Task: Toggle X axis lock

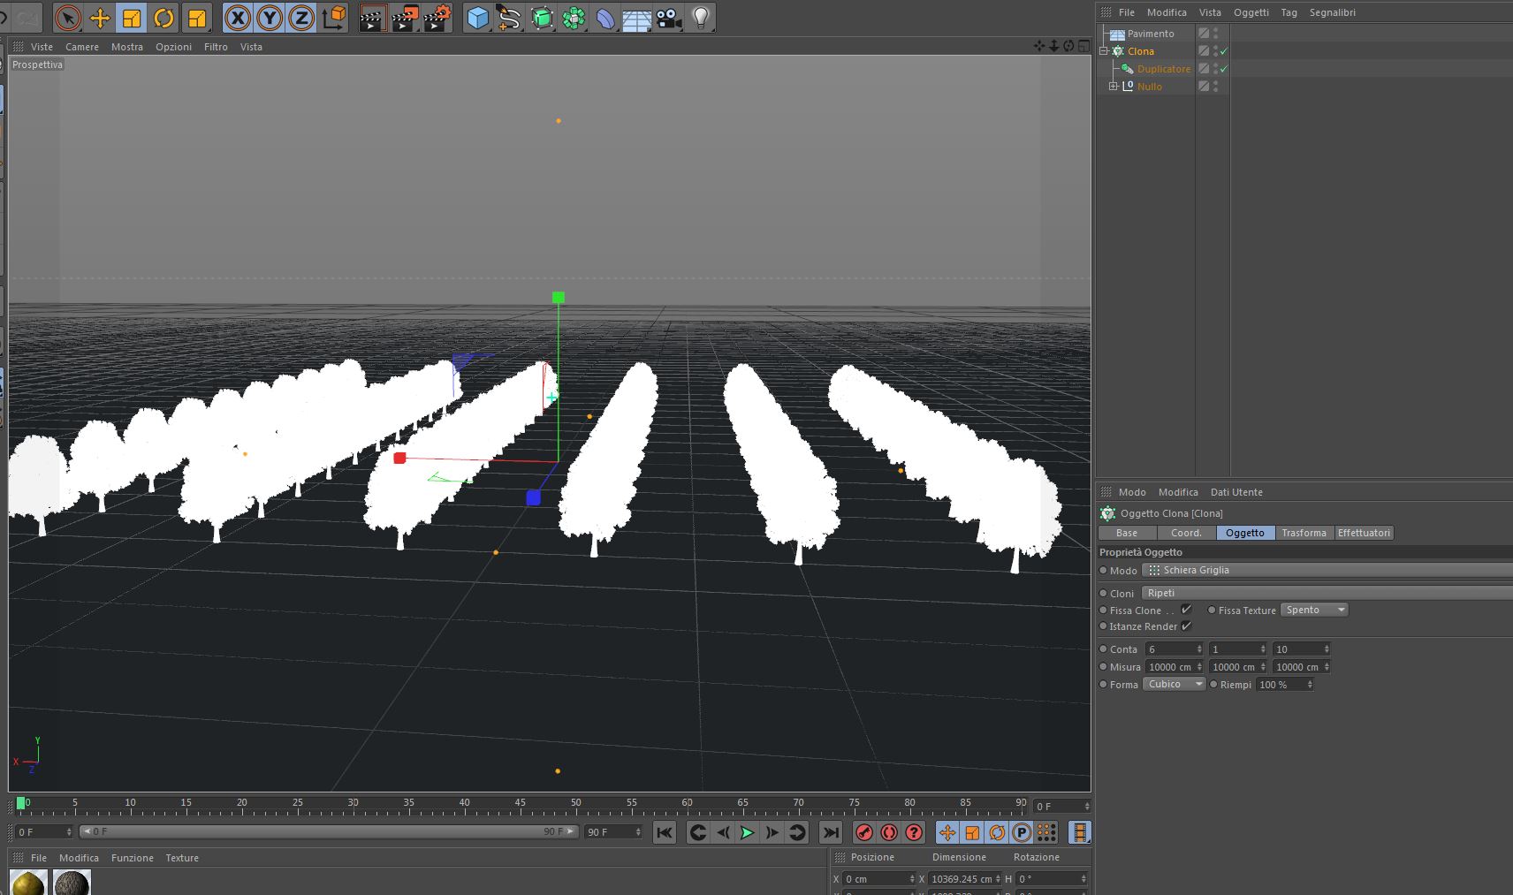Action: coord(237,18)
